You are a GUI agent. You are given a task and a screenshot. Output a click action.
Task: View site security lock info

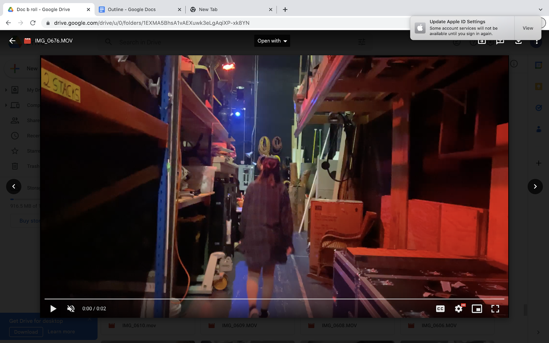coord(48,23)
